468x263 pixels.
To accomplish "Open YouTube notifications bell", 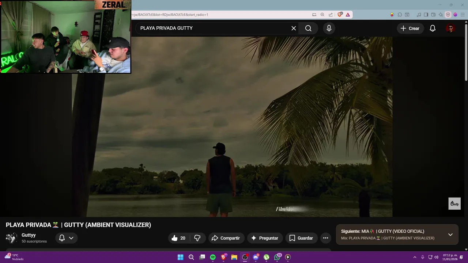I will [x=433, y=28].
